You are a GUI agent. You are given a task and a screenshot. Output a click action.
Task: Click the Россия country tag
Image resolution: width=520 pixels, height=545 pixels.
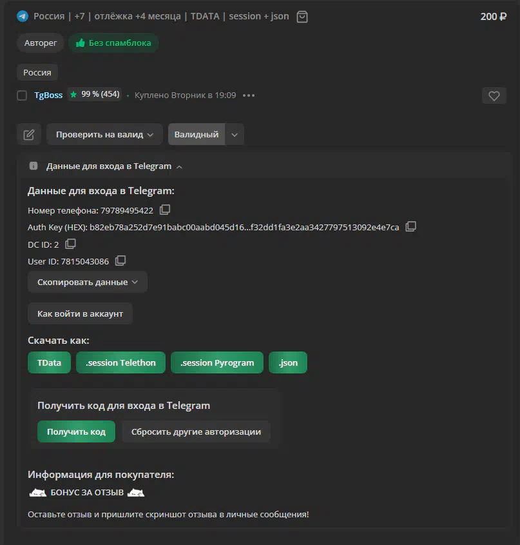click(37, 72)
